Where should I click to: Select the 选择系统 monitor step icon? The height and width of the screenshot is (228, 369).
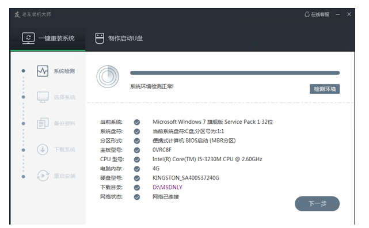point(43,97)
